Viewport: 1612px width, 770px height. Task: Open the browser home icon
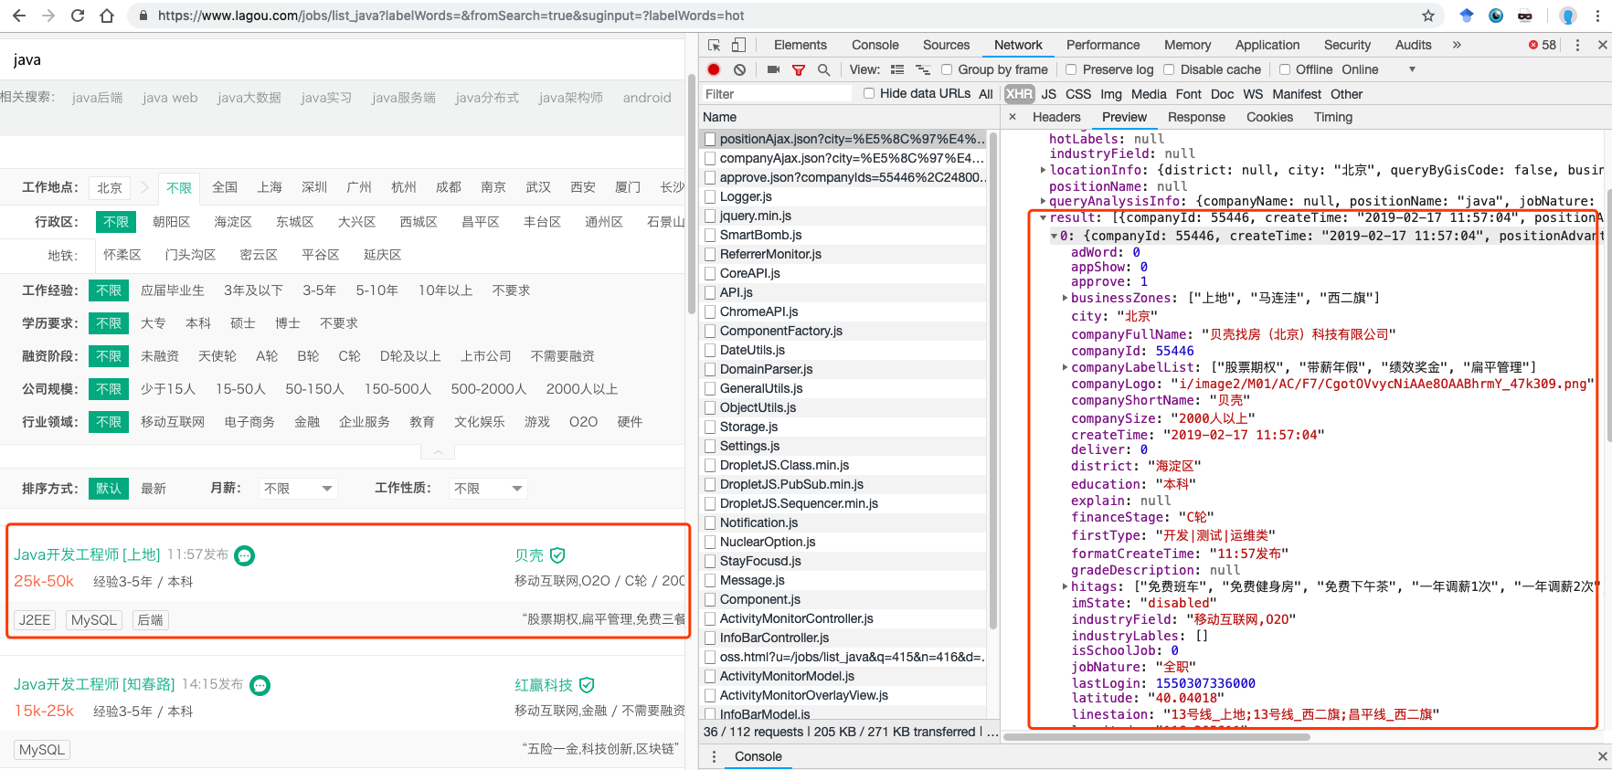pyautogui.click(x=107, y=16)
